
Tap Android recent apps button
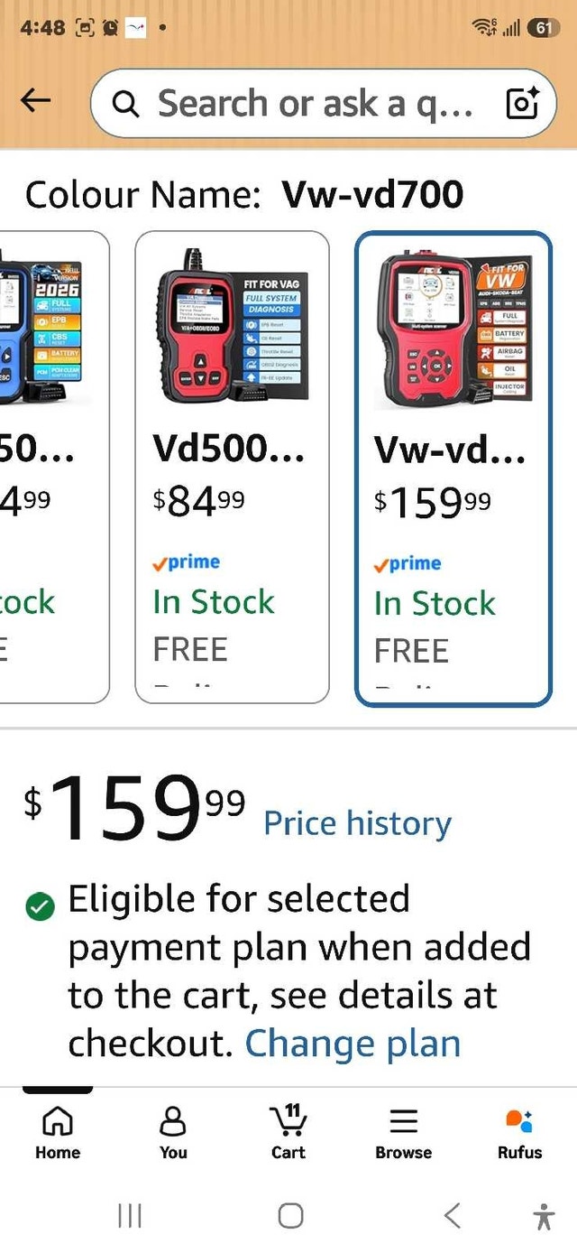(x=131, y=1216)
